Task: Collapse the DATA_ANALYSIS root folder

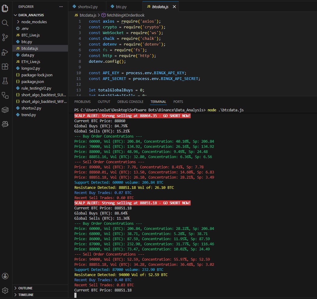Action: (31, 15)
